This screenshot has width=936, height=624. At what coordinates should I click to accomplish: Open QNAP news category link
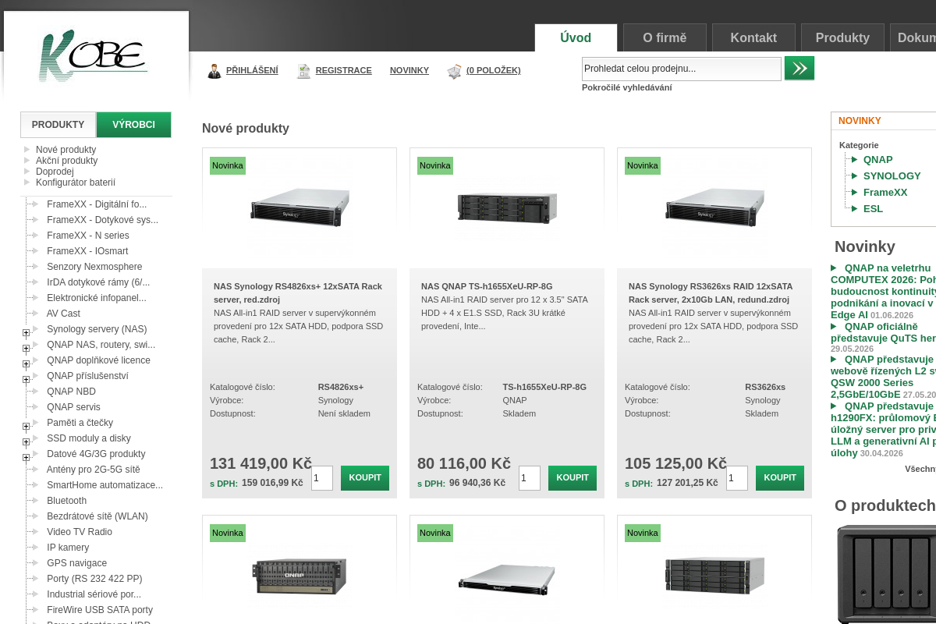click(x=877, y=160)
